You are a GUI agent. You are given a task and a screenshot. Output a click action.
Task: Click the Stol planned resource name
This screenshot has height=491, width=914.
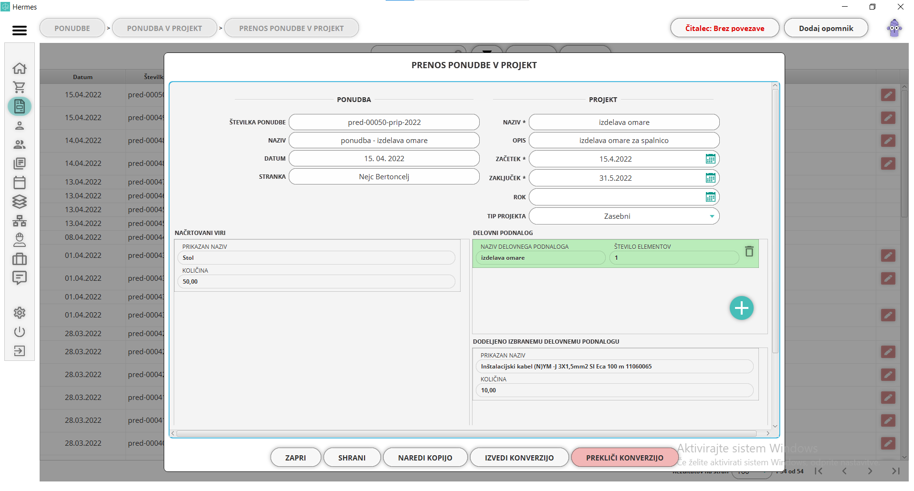[x=316, y=258]
